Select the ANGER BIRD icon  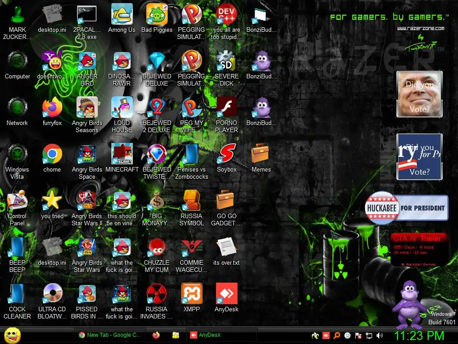87,69
